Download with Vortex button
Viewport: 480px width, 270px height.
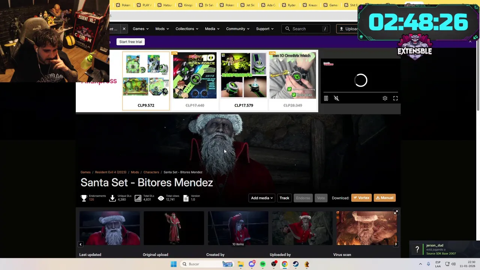click(361, 198)
